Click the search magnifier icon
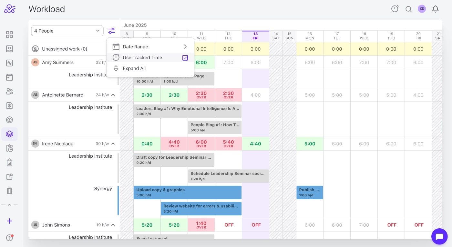 pyautogui.click(x=408, y=9)
